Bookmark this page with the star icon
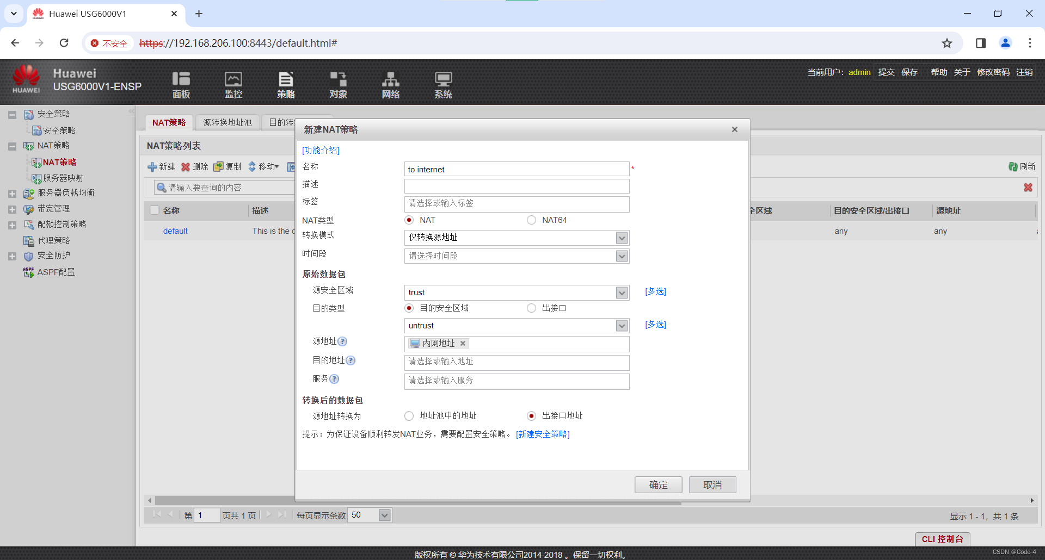 (x=947, y=43)
